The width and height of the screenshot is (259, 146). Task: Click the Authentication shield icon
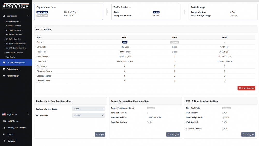[4, 69]
